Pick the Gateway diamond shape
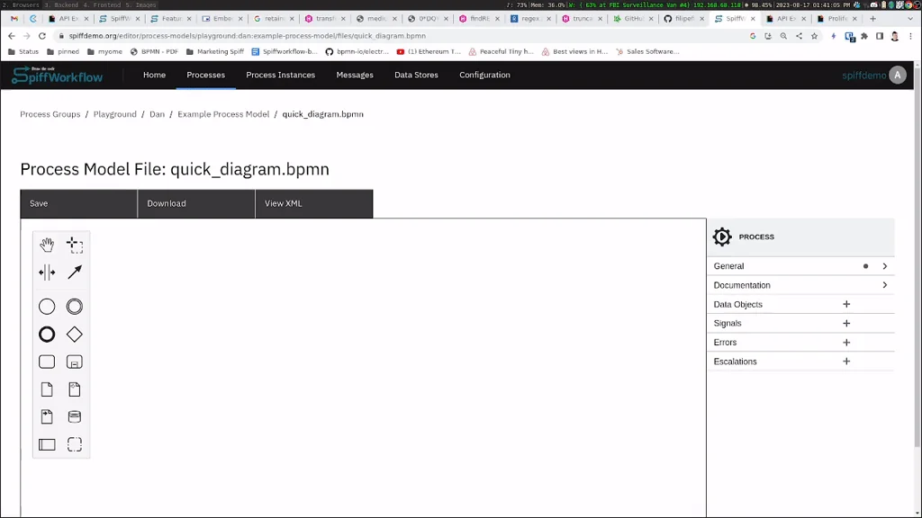This screenshot has height=518, width=922. (x=75, y=334)
